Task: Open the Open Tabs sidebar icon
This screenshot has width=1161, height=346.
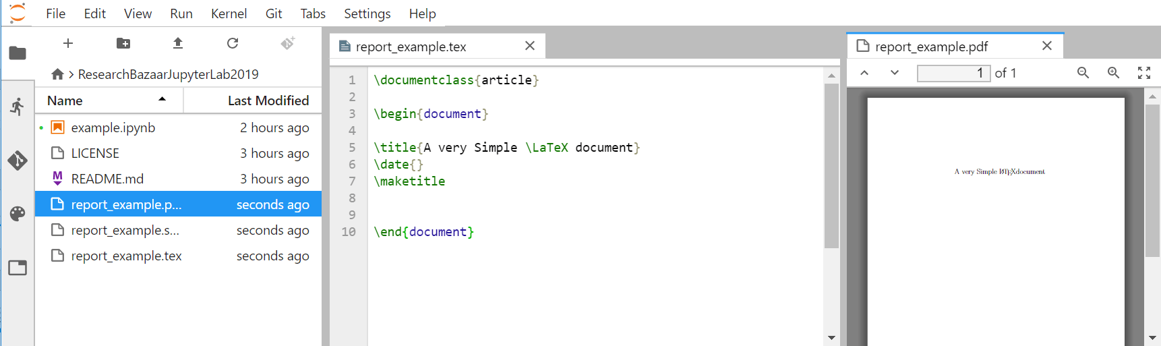Action: (18, 268)
